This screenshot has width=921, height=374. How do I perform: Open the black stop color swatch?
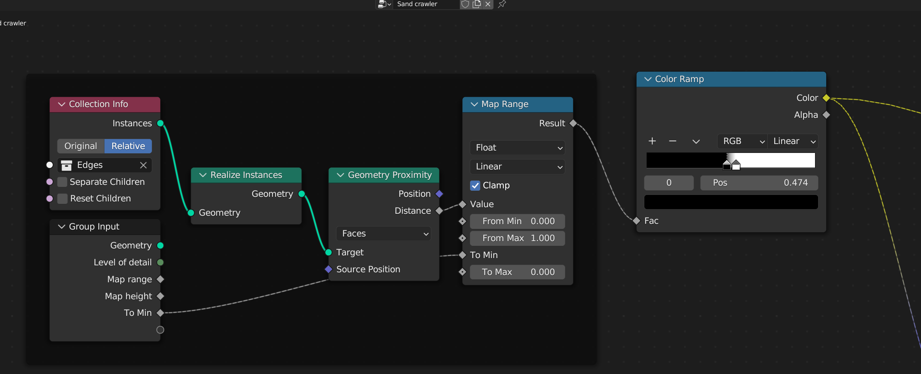(731, 202)
